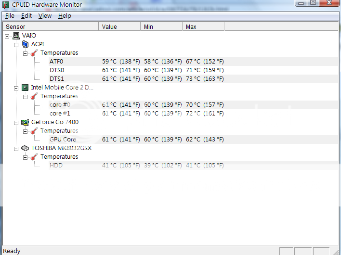341x255 pixels.
Task: Click thermometer icon under GeForce Go 7400
Action: 34,131
